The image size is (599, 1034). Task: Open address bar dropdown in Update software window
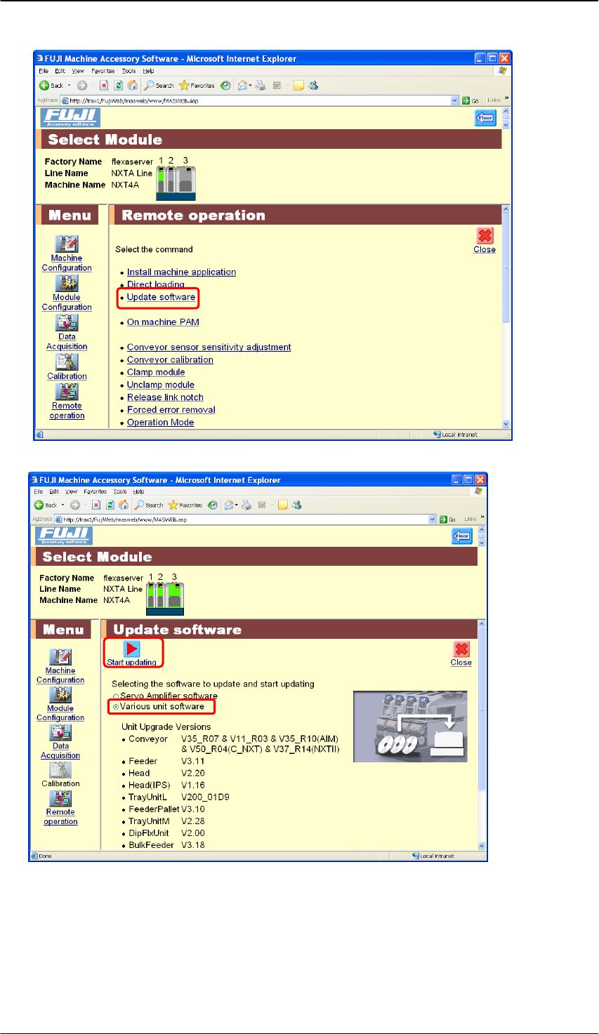pyautogui.click(x=433, y=519)
